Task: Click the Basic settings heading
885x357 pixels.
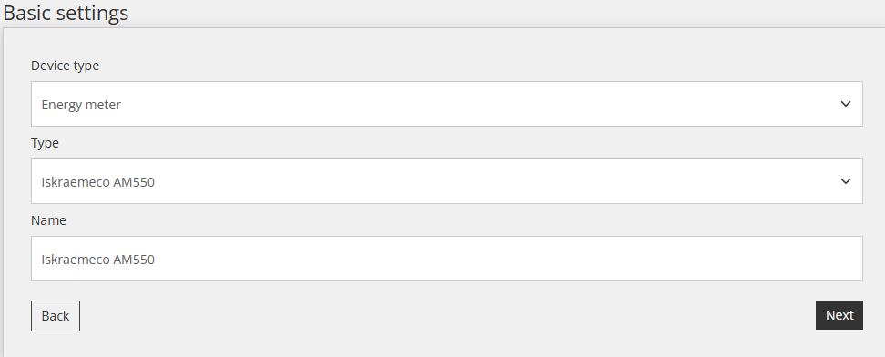Action: tap(66, 13)
